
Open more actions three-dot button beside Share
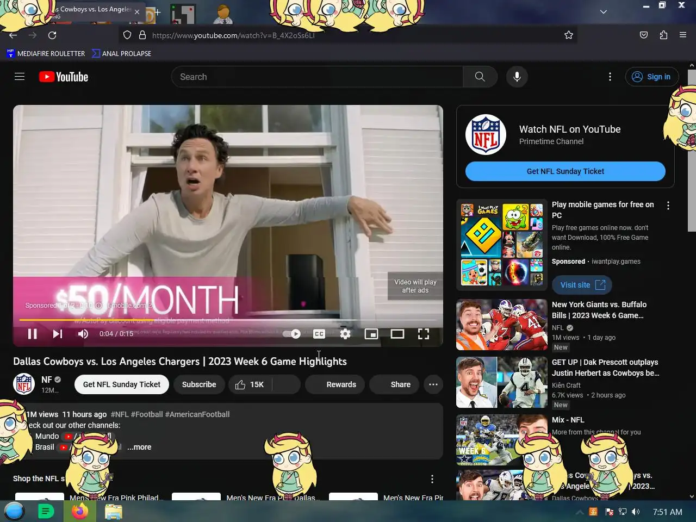(433, 384)
